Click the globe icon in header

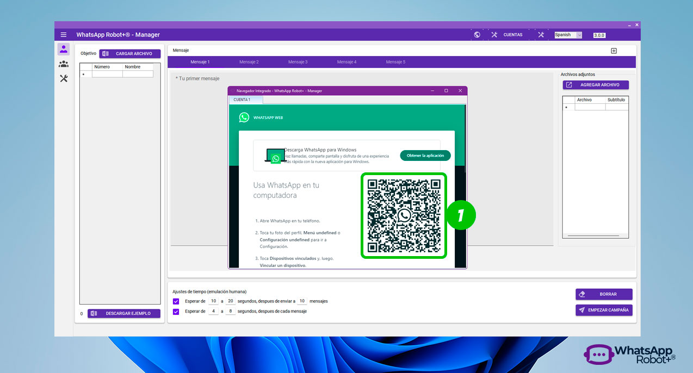[x=477, y=35]
